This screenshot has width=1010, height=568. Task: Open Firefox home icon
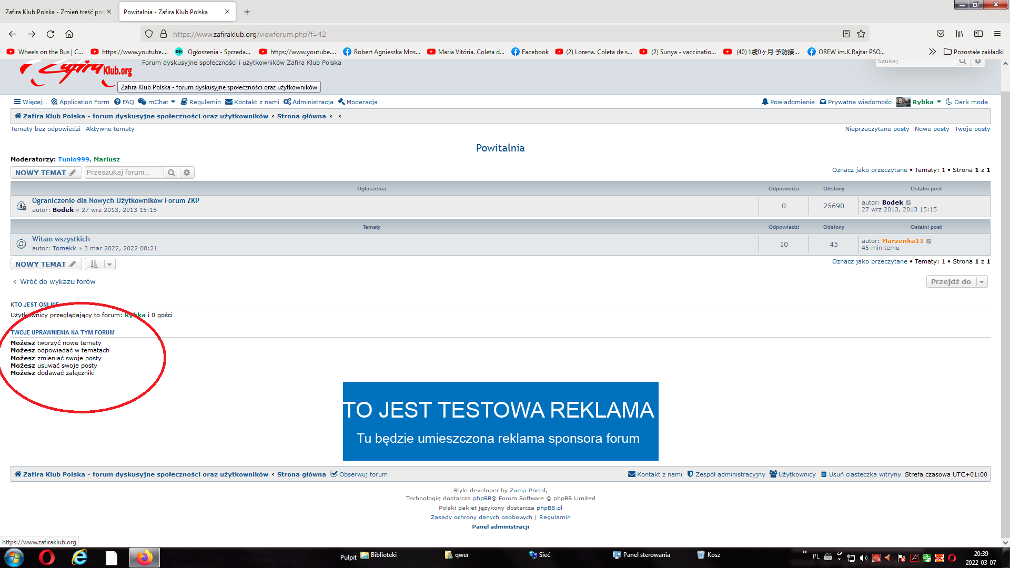click(69, 34)
